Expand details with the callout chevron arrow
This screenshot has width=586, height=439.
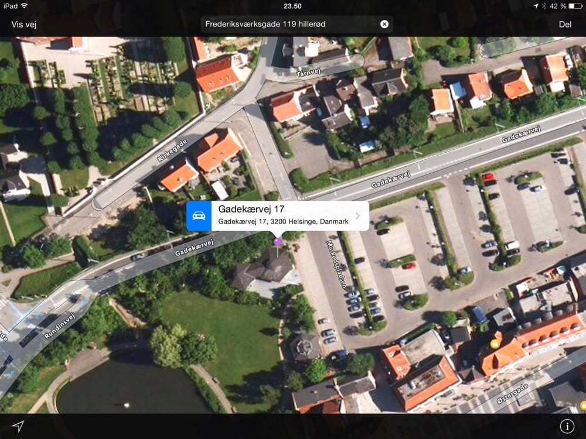coord(358,216)
